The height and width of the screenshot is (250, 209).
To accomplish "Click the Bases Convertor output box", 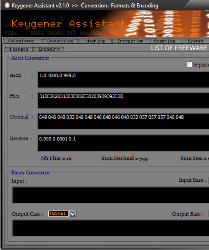I will tap(111, 228).
